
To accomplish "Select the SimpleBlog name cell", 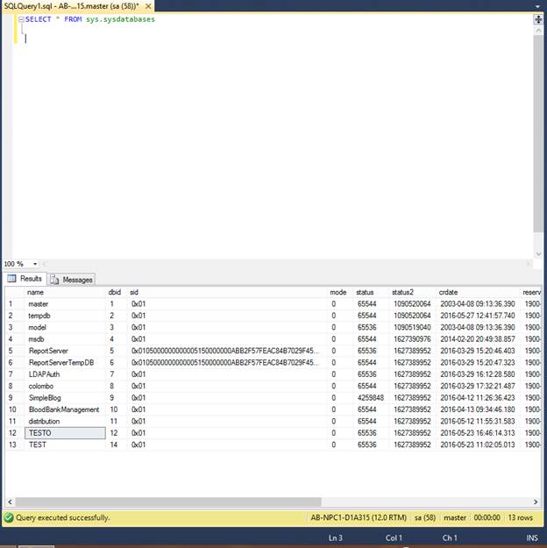I will [66, 398].
